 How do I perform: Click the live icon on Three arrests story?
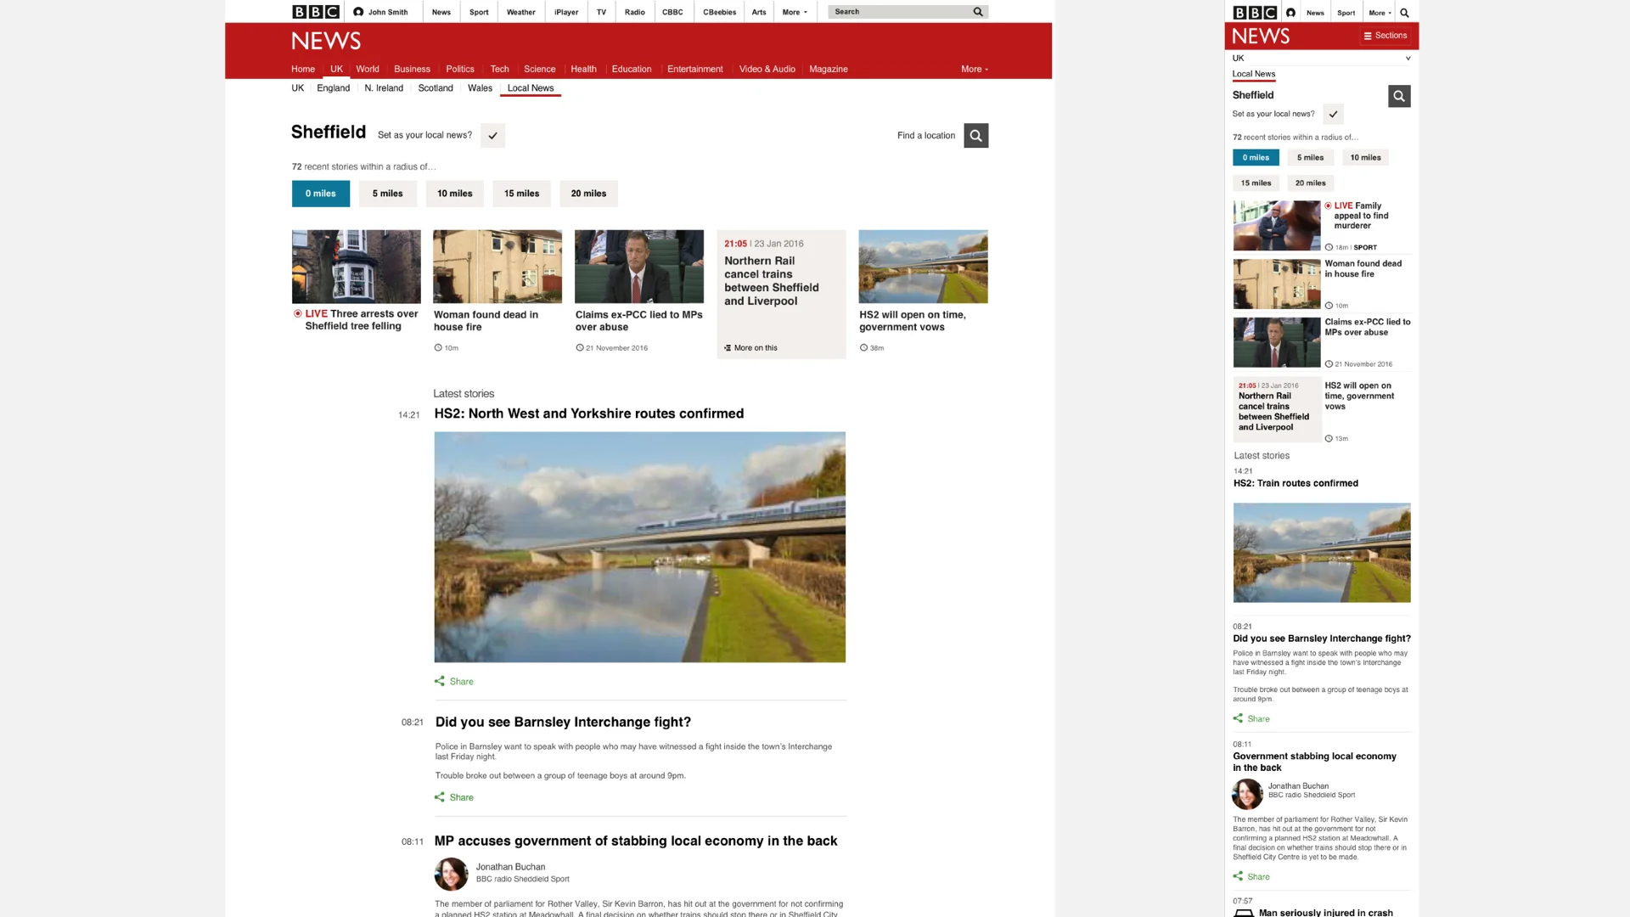pyautogui.click(x=298, y=313)
